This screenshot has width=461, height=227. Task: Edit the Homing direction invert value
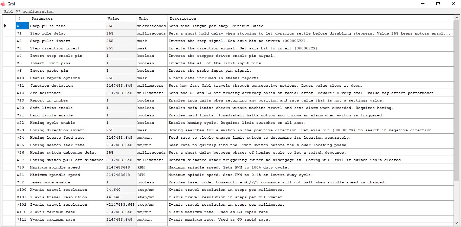(x=120, y=130)
